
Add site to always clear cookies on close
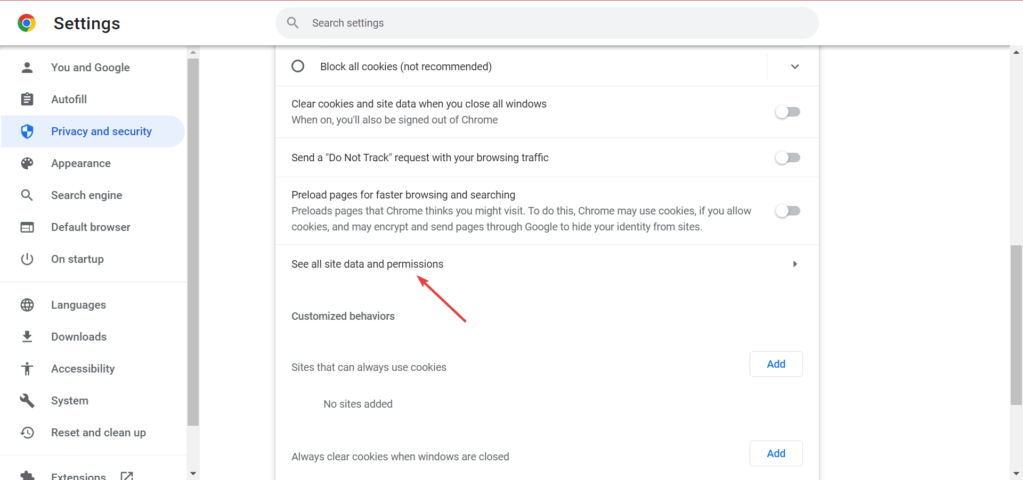776,453
